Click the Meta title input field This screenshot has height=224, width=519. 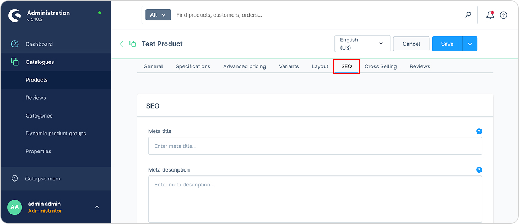(315, 146)
